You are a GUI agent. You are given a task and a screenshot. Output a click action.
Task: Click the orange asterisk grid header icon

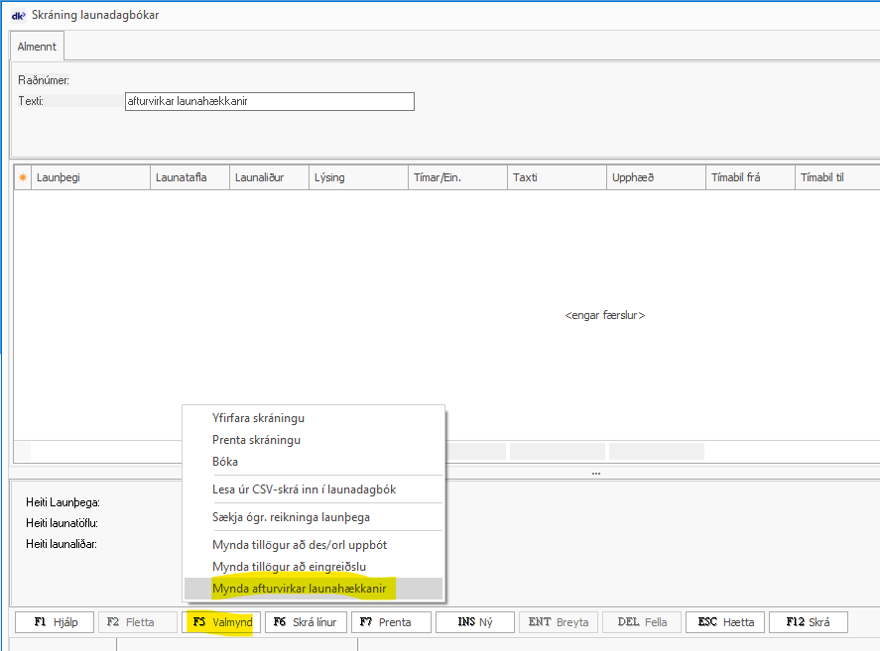(x=22, y=177)
